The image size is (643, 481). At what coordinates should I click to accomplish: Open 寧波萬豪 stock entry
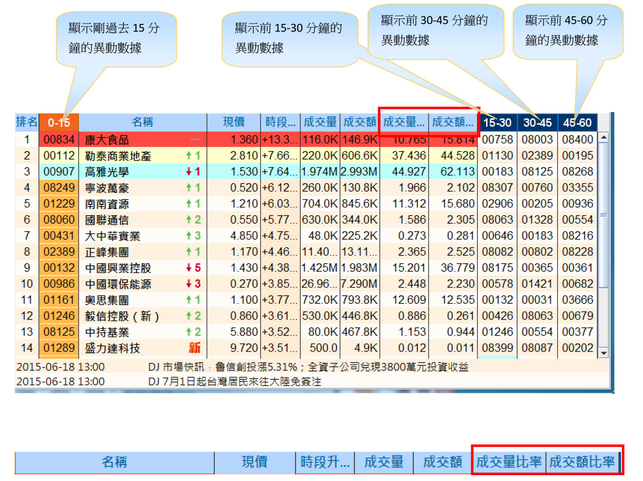pos(107,188)
